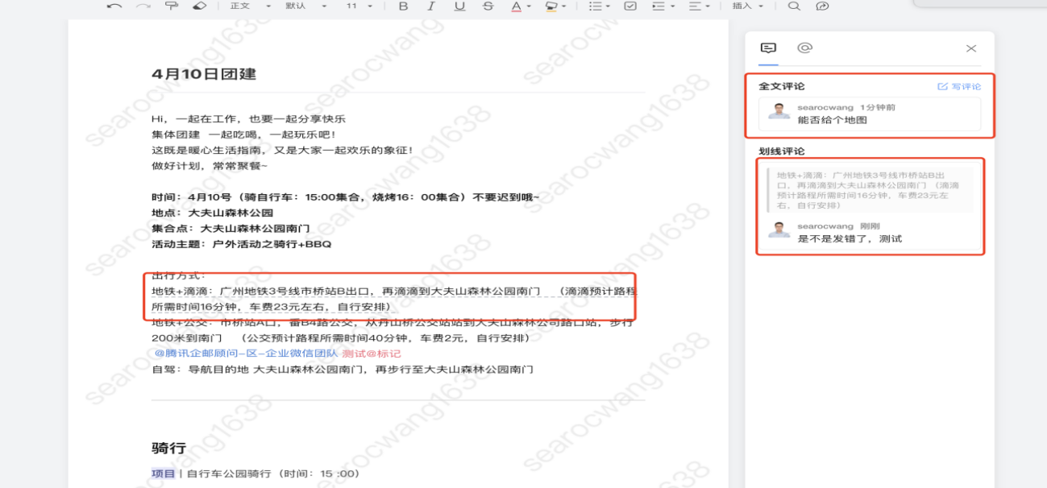This screenshot has height=488, width=1047.
Task: Click the share arrow bubble icon
Action: pos(822,6)
